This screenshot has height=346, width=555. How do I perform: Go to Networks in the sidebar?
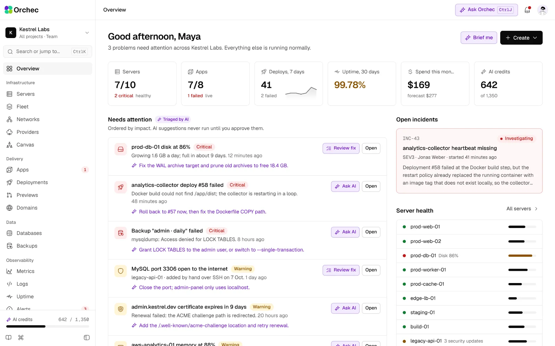click(48, 119)
